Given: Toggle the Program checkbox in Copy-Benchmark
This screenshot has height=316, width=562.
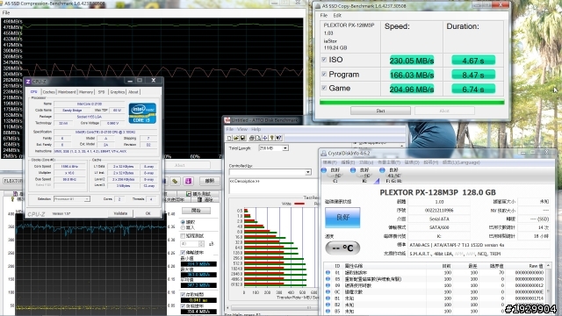Looking at the screenshot, I should pos(324,74).
